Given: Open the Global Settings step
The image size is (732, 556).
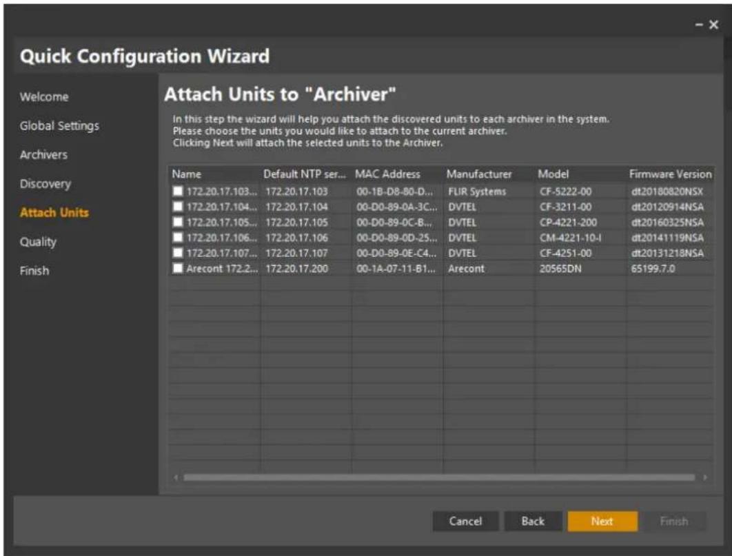Looking at the screenshot, I should pyautogui.click(x=59, y=126).
